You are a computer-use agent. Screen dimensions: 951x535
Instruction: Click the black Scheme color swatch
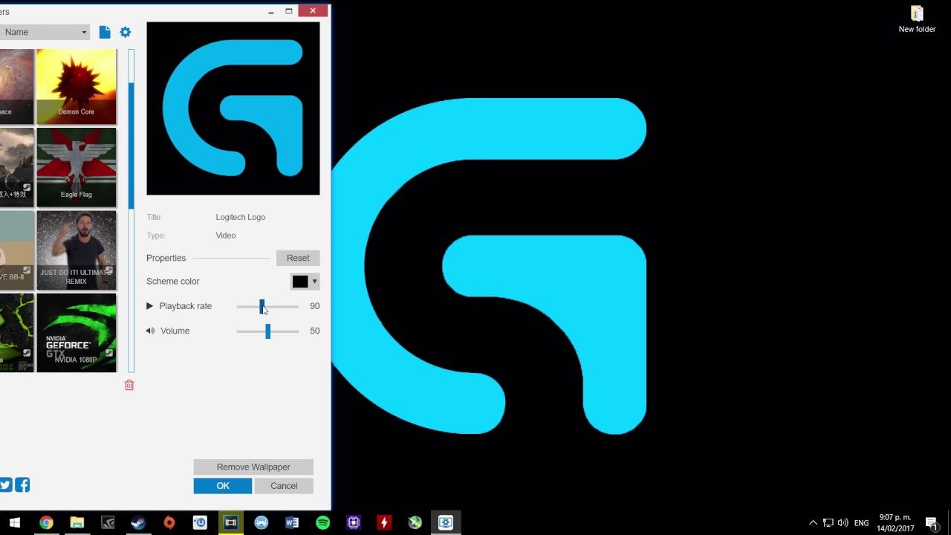tap(299, 282)
